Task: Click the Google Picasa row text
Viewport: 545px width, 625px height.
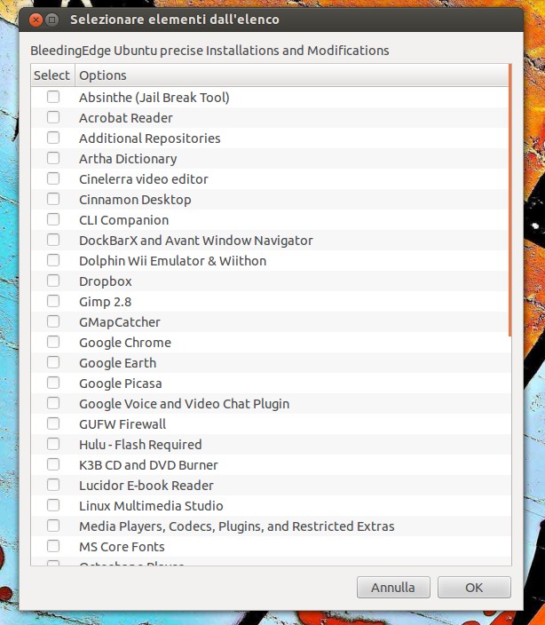Action: pyautogui.click(x=121, y=384)
